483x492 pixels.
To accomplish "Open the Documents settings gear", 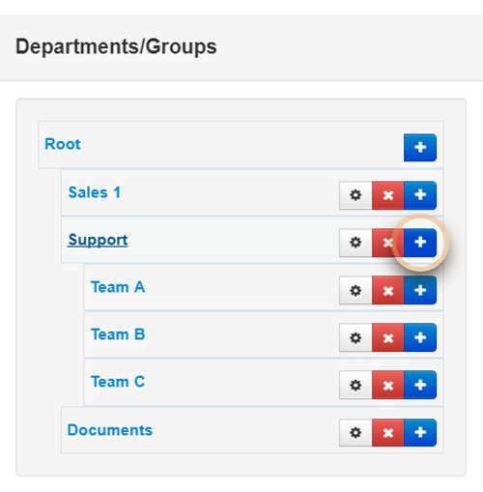I will (355, 433).
